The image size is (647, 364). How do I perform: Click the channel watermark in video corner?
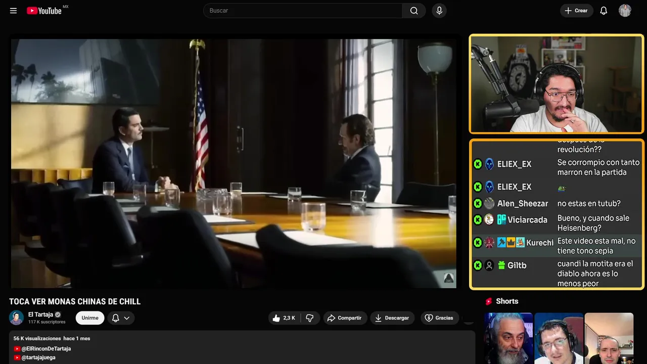coord(448,278)
